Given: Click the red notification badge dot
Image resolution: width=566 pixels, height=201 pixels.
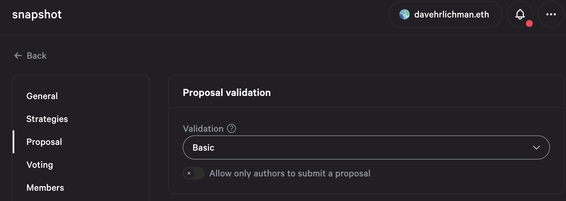Looking at the screenshot, I should pos(529,23).
